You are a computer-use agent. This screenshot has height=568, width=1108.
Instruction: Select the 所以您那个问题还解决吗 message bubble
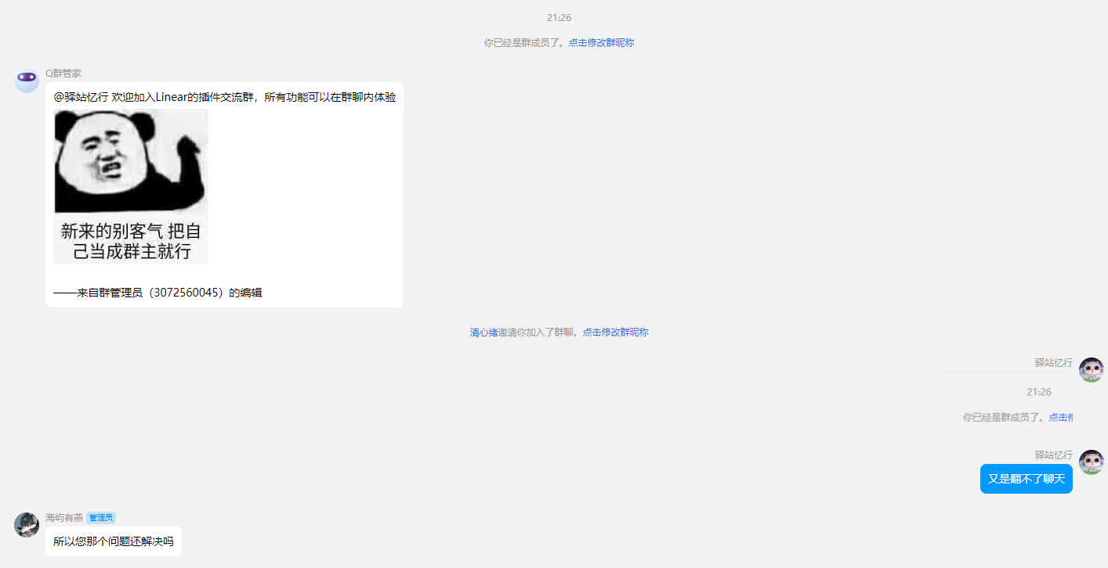tap(114, 541)
